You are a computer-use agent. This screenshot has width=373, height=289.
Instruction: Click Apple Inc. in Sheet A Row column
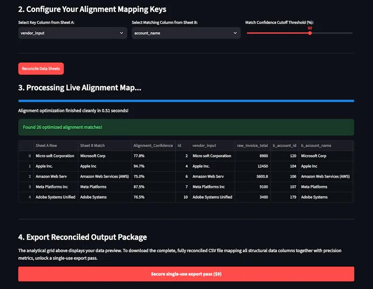[x=55, y=166]
